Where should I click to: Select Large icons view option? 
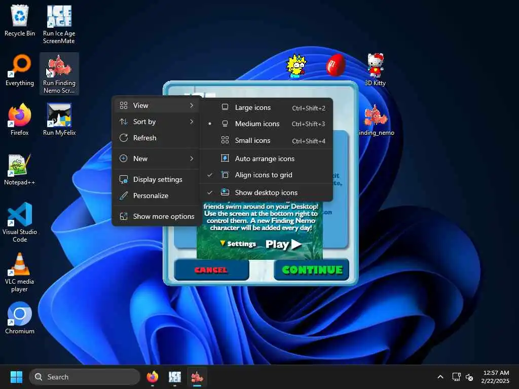pos(266,107)
